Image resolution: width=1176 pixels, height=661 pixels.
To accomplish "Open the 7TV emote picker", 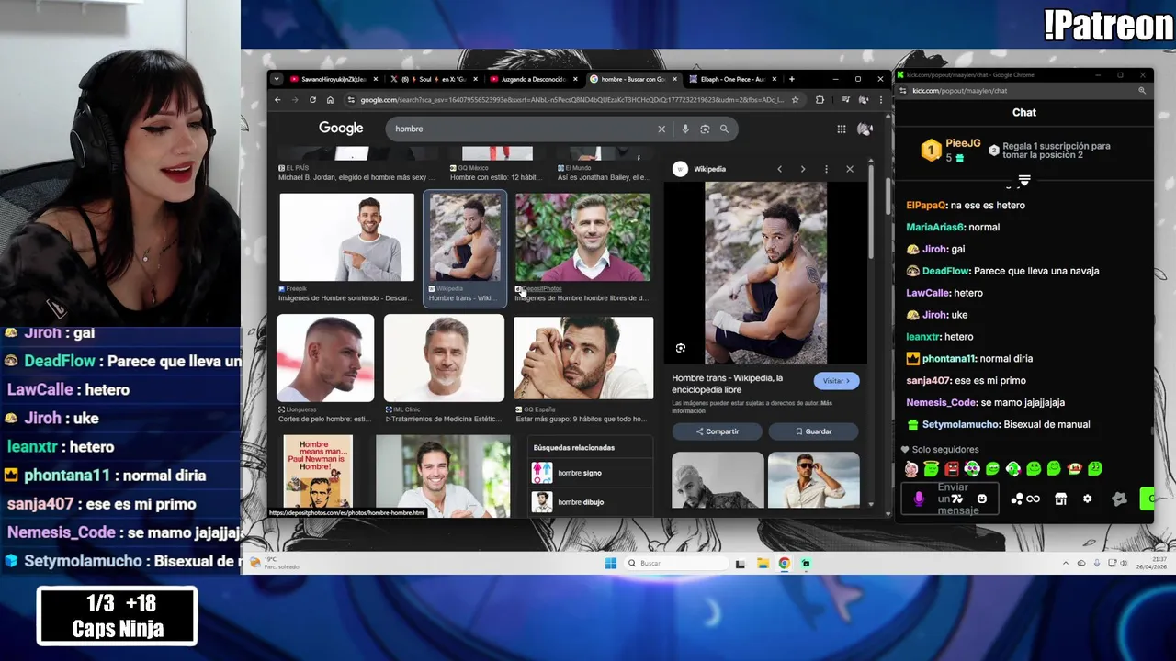I will pyautogui.click(x=956, y=499).
